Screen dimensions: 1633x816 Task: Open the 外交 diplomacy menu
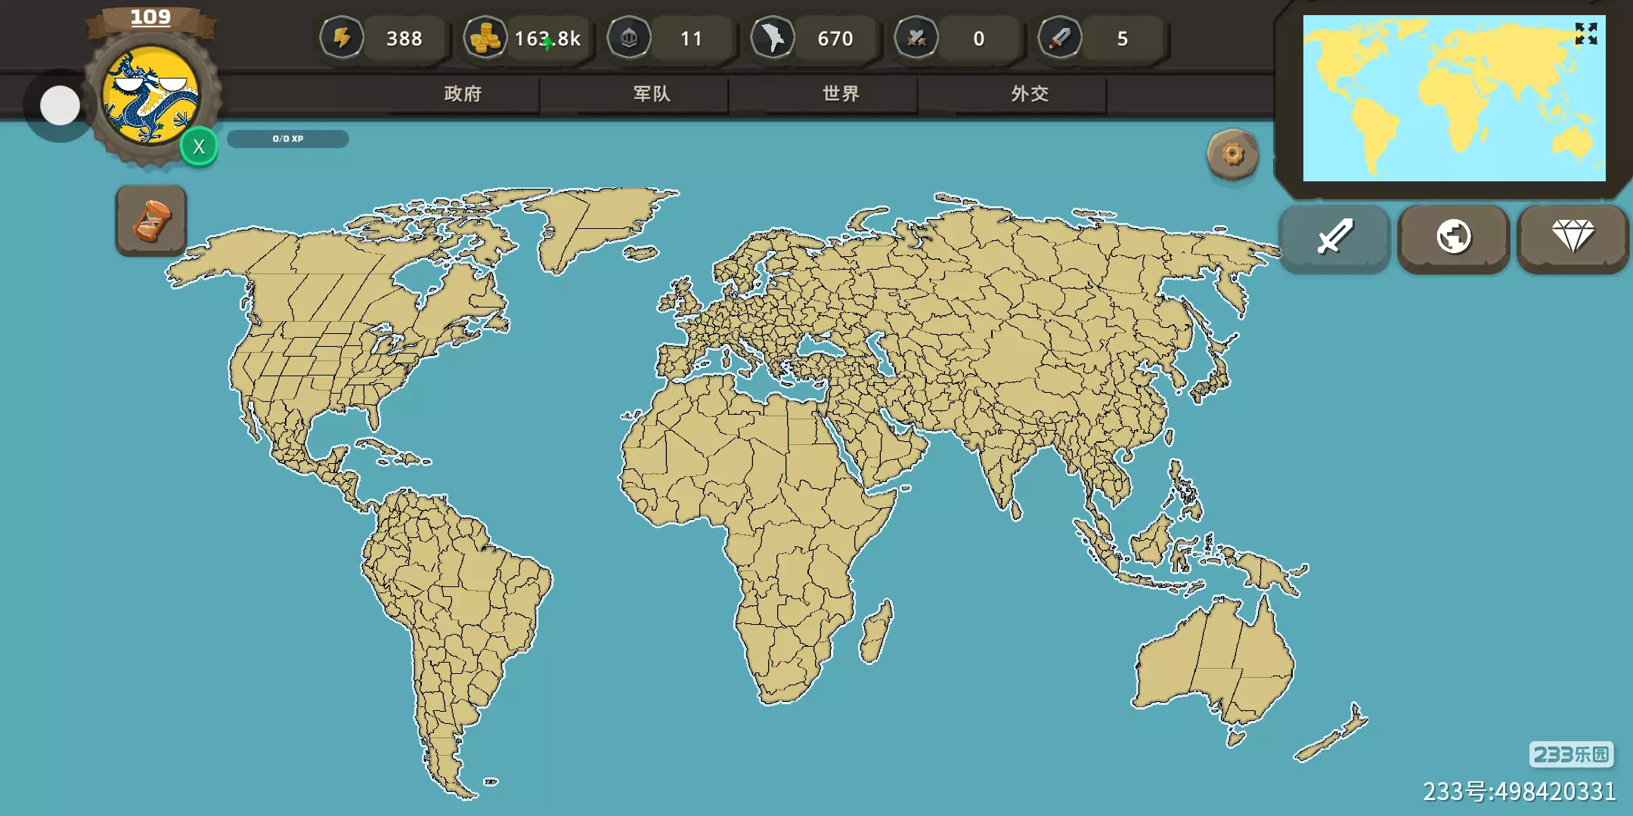(1030, 94)
